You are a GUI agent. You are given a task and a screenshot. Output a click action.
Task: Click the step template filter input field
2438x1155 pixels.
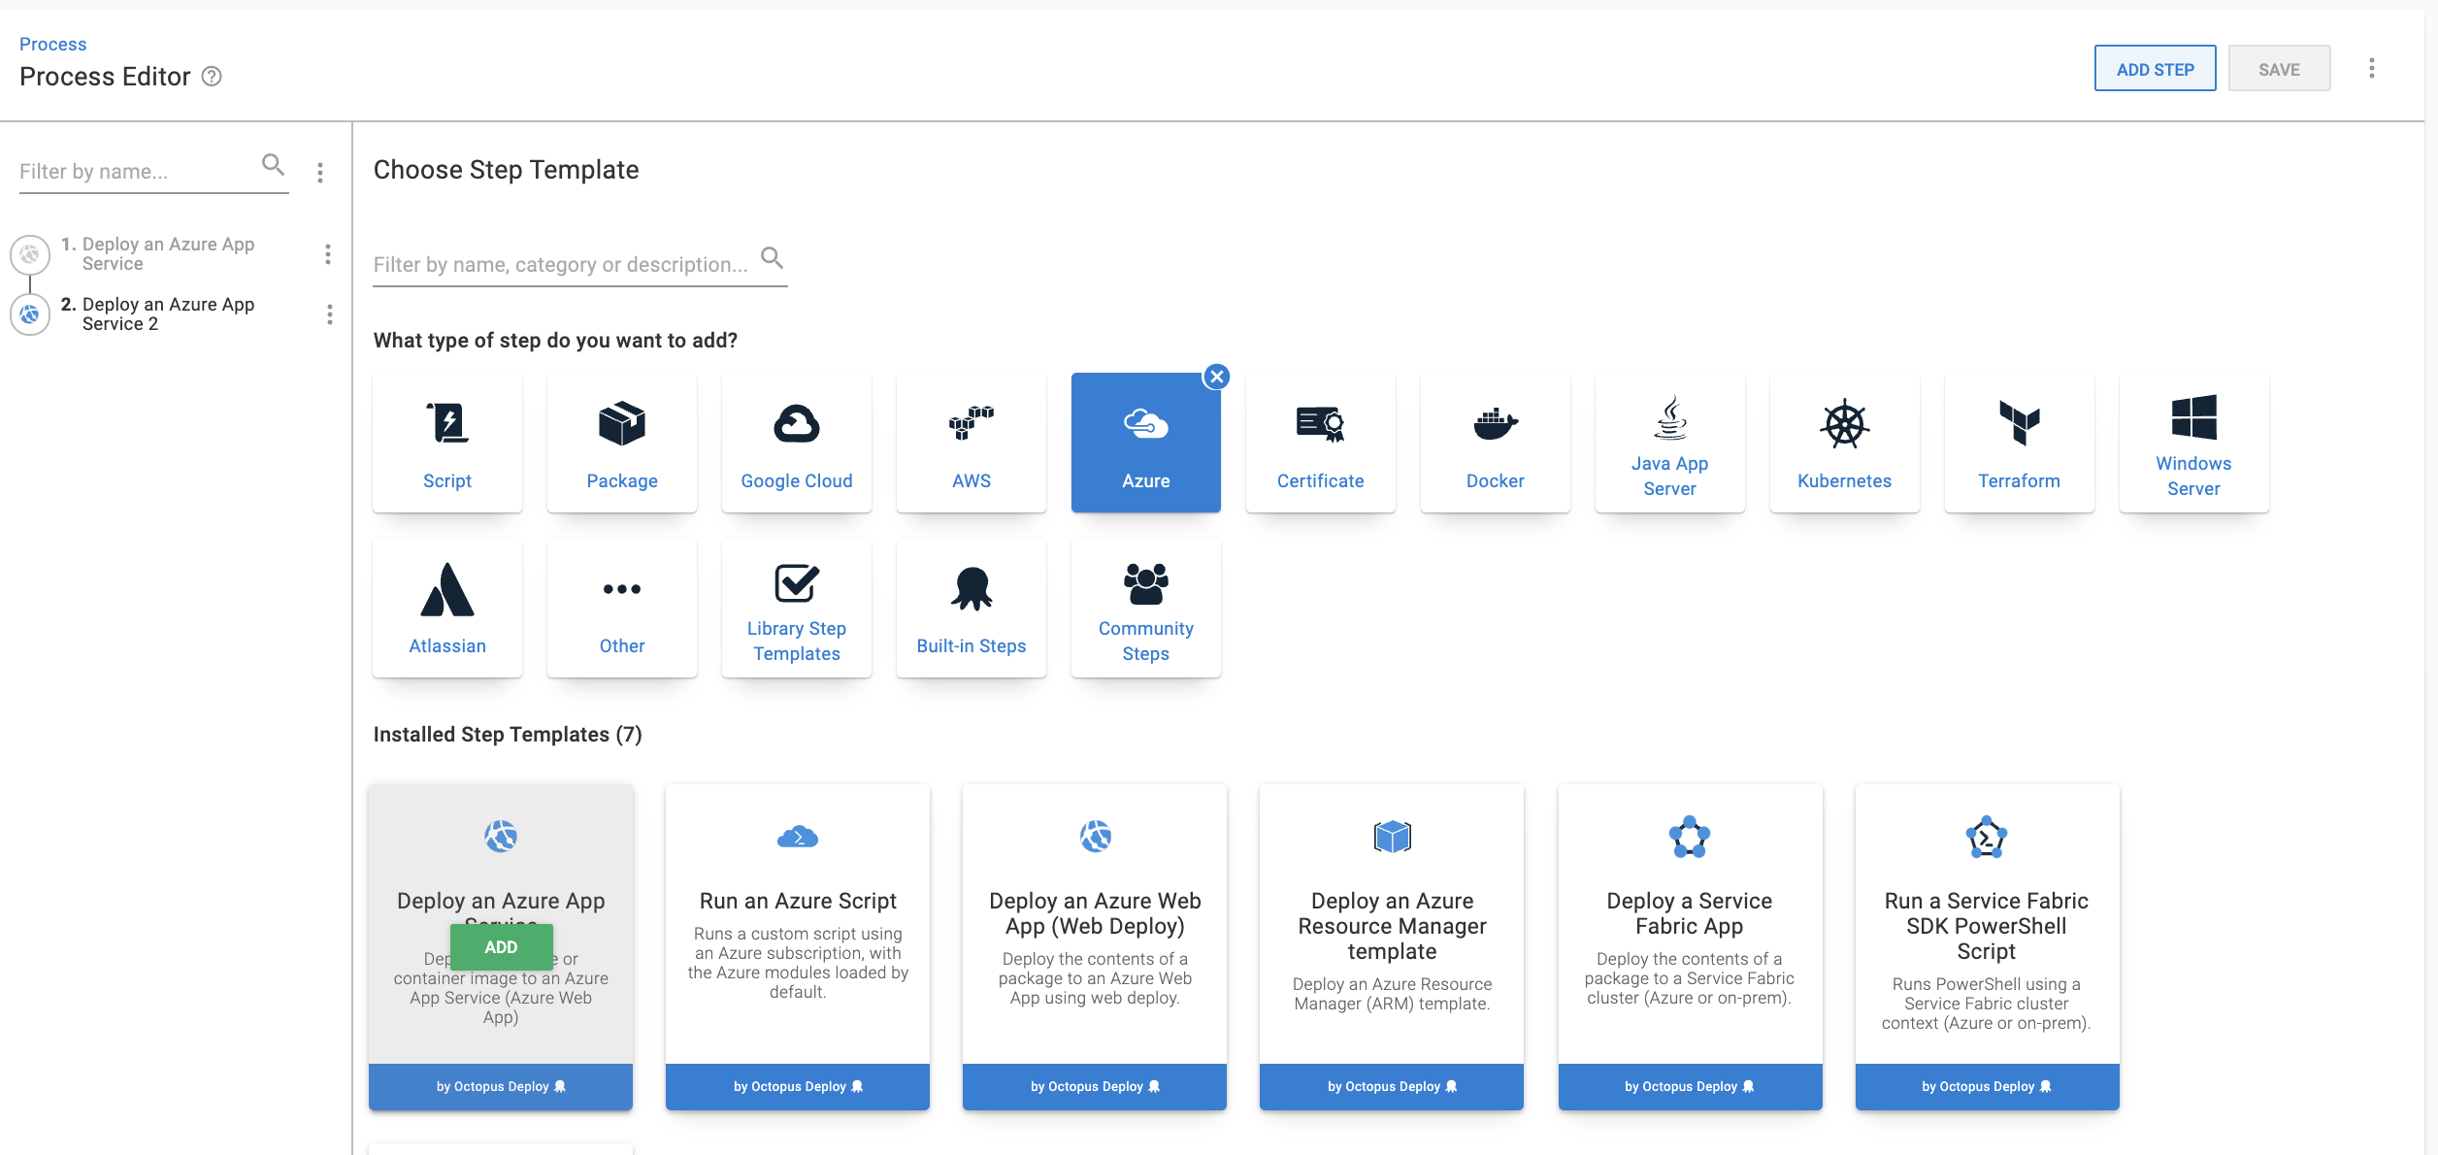pos(563,263)
